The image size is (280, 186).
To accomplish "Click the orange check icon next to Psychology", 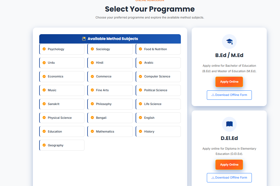I will point(44,49).
